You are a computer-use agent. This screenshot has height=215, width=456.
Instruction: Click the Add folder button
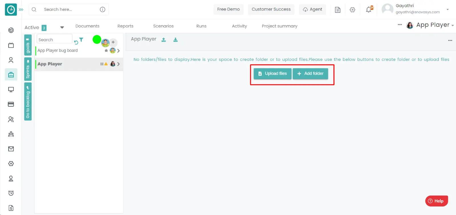coord(310,74)
